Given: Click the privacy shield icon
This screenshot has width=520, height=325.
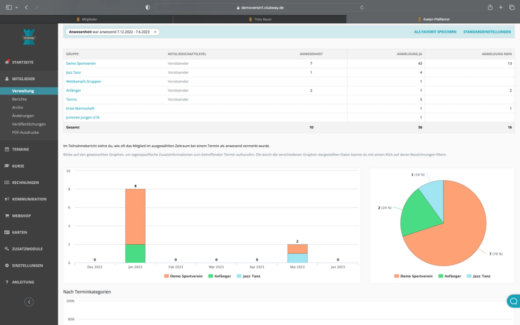Looking at the screenshot, I should 147,7.
